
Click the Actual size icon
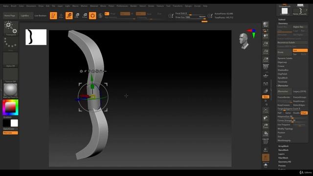pyautogui.click(x=266, y=52)
